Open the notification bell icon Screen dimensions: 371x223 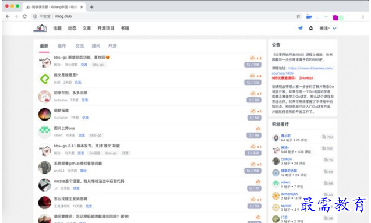tap(311, 28)
